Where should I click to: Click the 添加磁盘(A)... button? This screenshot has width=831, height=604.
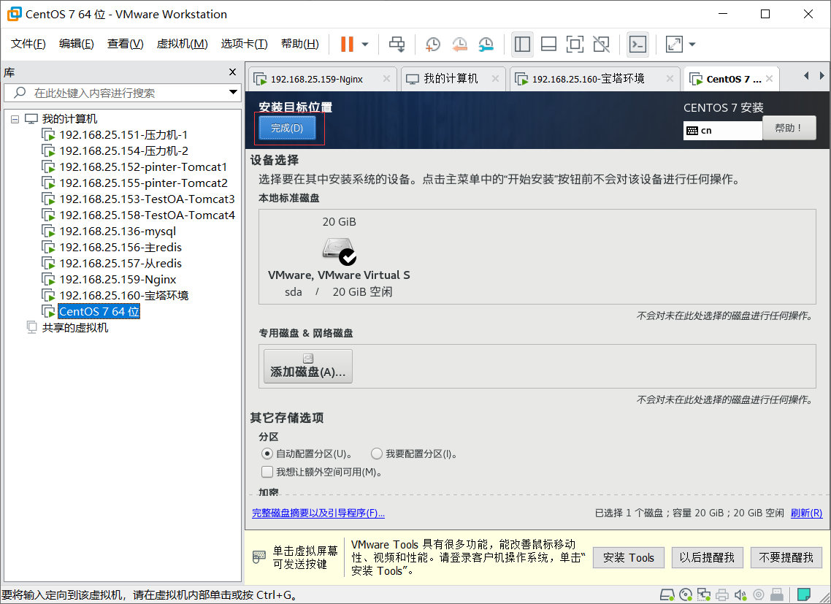tap(308, 366)
